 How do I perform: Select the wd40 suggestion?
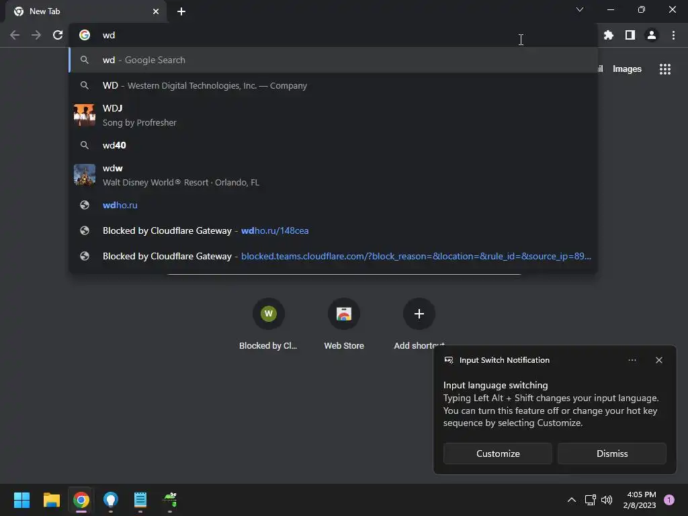(x=333, y=145)
